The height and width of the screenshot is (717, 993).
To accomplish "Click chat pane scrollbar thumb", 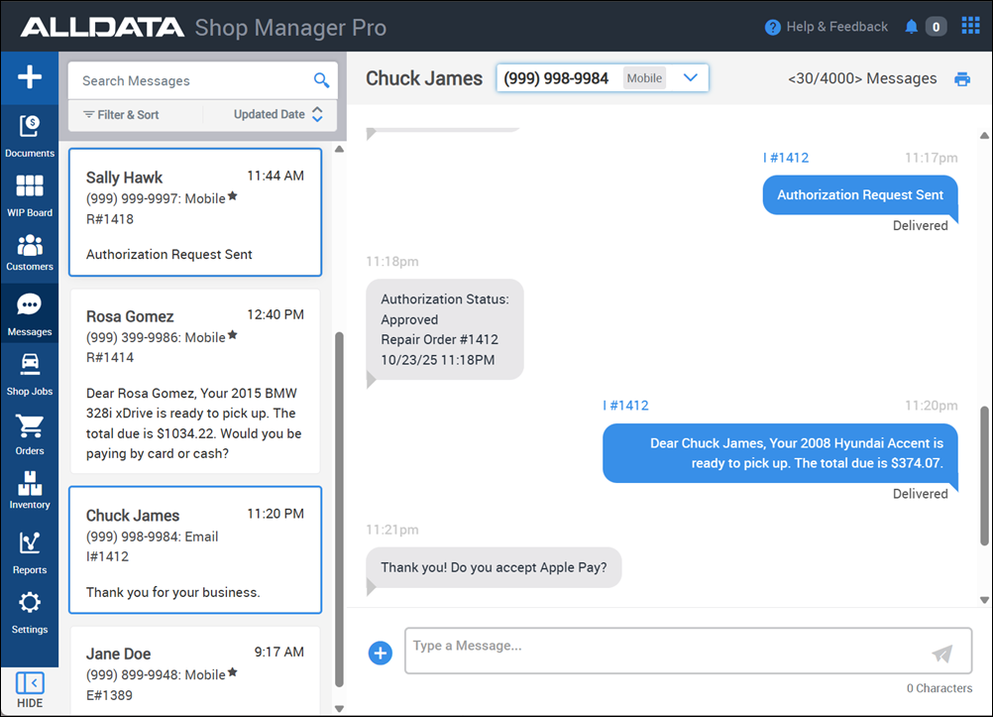I will (984, 475).
